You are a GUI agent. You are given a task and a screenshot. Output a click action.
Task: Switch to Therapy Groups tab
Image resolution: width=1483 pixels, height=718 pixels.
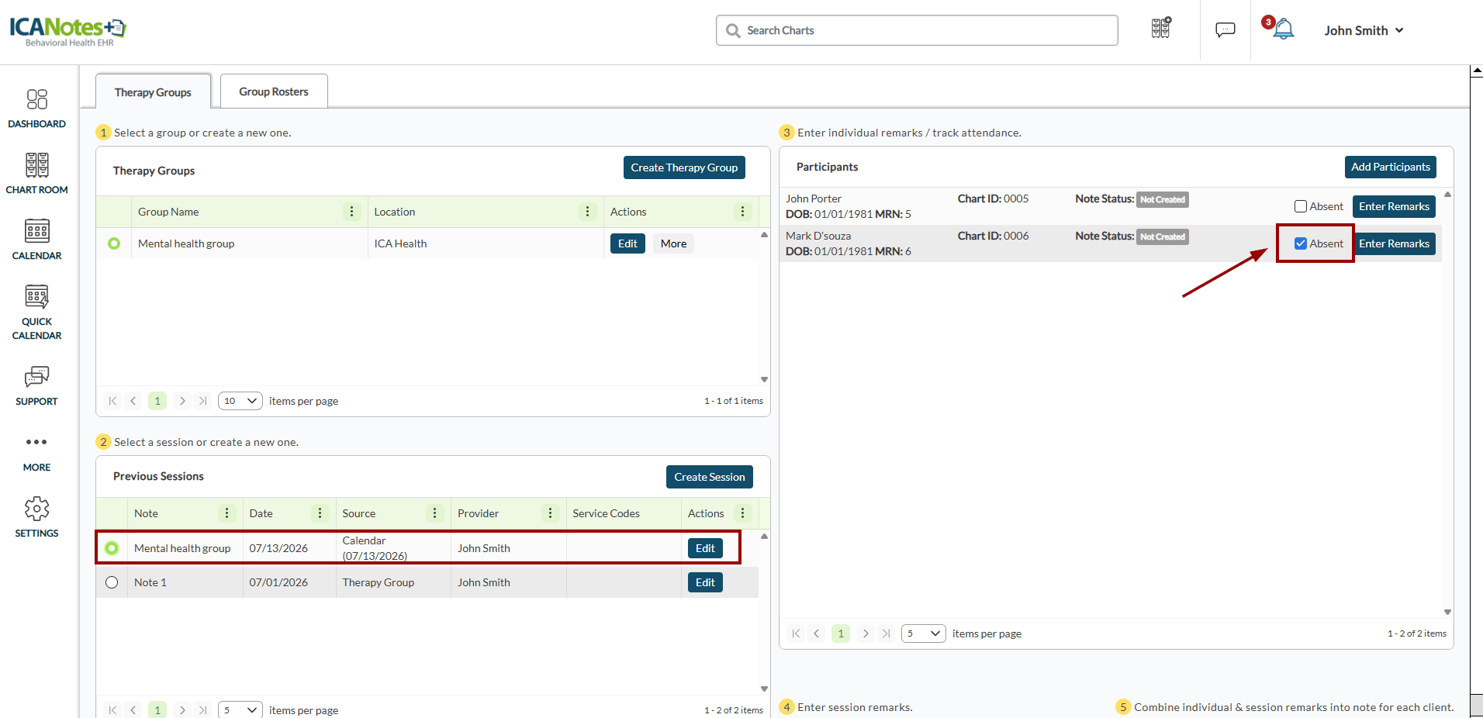pos(153,92)
